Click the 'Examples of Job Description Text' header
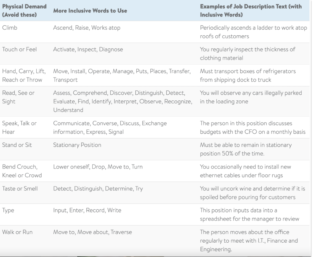This screenshot has width=313, height=257. (x=251, y=11)
